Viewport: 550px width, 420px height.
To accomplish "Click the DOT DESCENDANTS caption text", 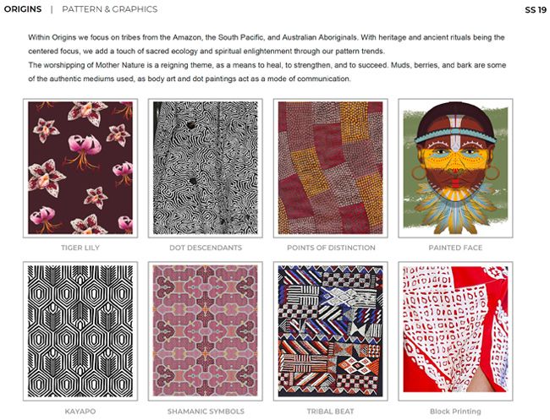I will [x=206, y=248].
